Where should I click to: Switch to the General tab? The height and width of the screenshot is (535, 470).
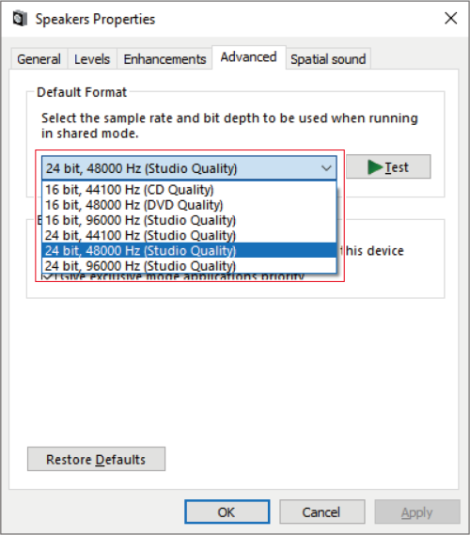[39, 59]
